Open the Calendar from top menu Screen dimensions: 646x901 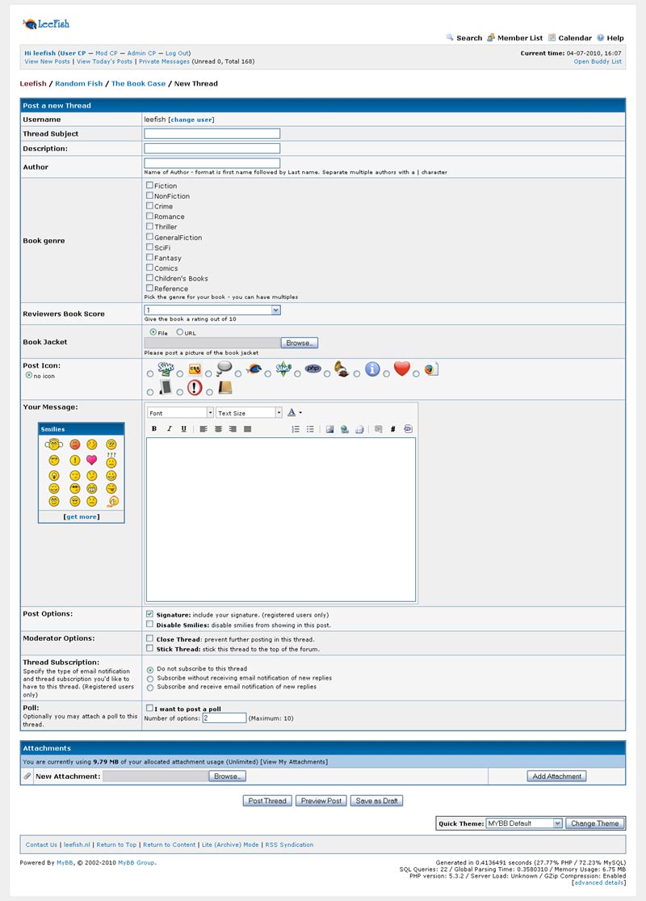(574, 38)
